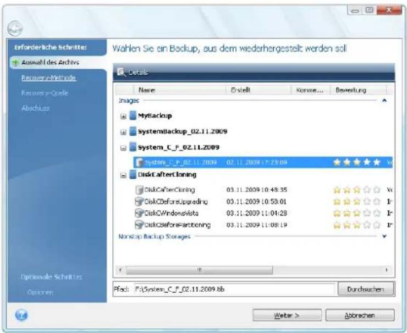Select the Abschluss step
The width and height of the screenshot is (407, 333).
coord(36,108)
